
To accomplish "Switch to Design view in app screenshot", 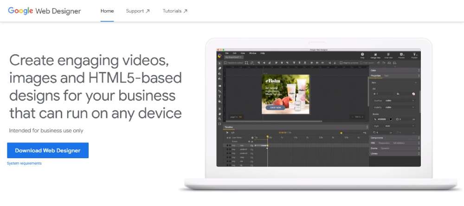I will tap(375, 55).
